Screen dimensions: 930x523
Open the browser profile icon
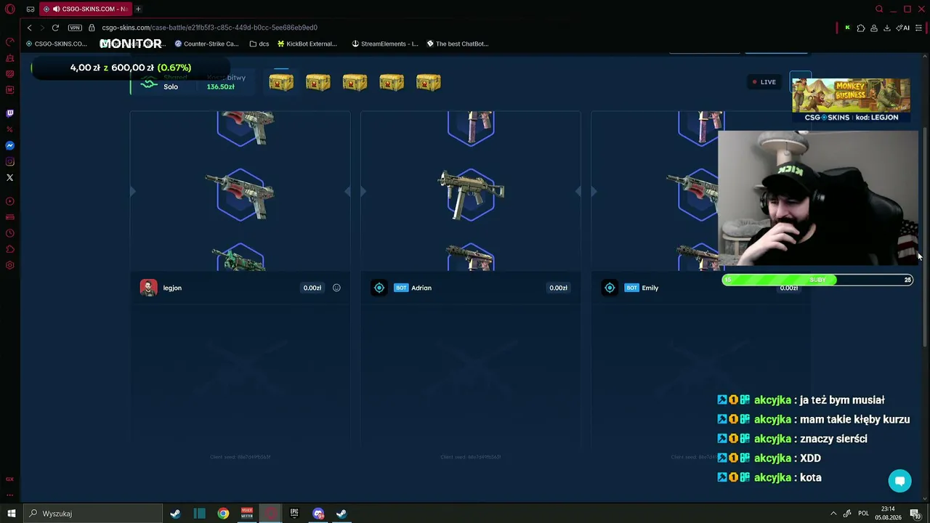coord(874,28)
